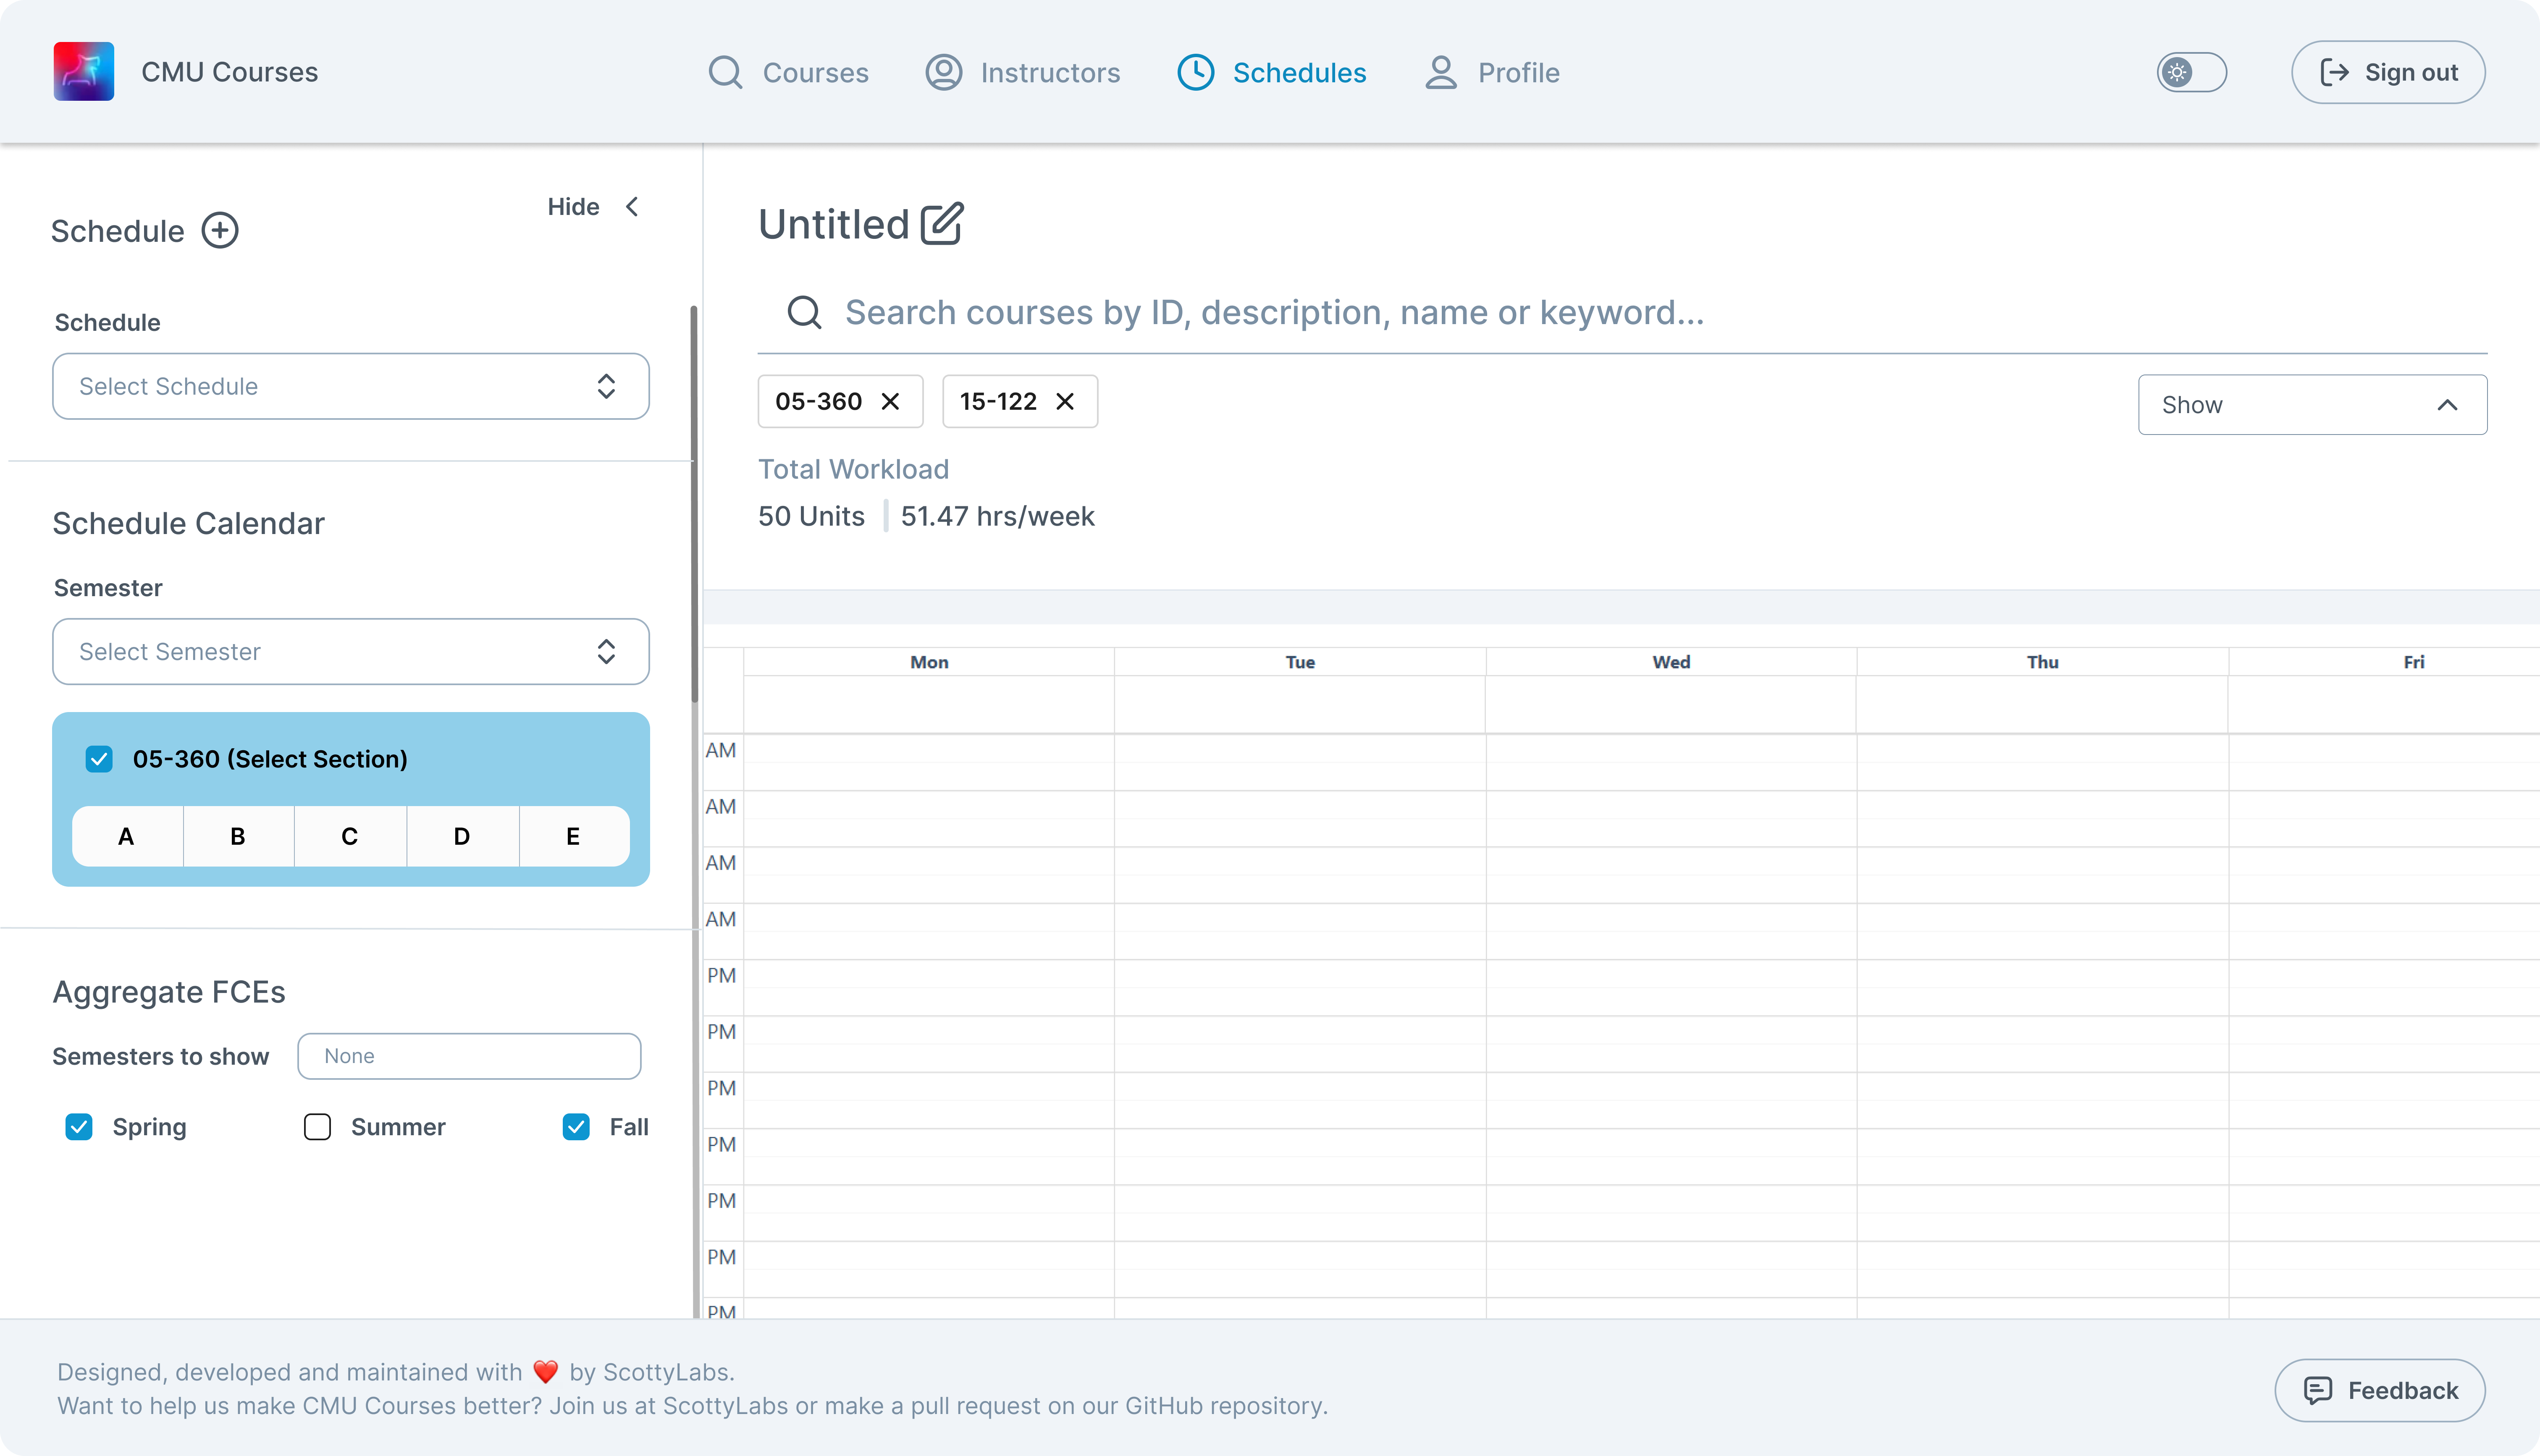Enable the Summer semester checkbox
The image size is (2540, 1456).
tap(317, 1127)
